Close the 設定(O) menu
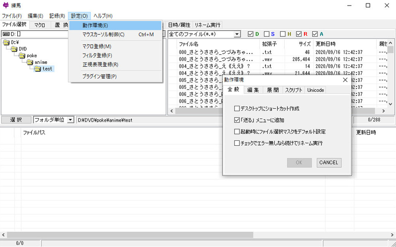The height and width of the screenshot is (247, 396). coord(79,16)
